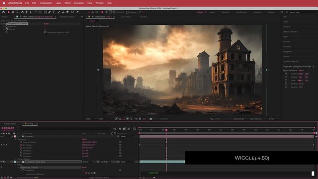Viewport: 318px width, 179px height.
Task: Toggle Use Legacy checkbox in Effect Controls
Action: coord(45,32)
